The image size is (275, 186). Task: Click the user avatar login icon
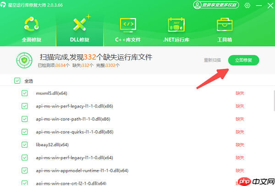click(197, 5)
